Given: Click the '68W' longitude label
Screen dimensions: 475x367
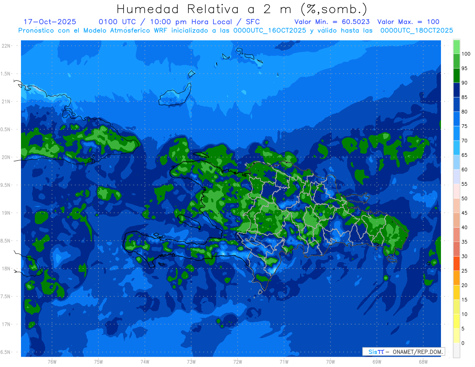Looking at the screenshot, I should tap(423, 362).
